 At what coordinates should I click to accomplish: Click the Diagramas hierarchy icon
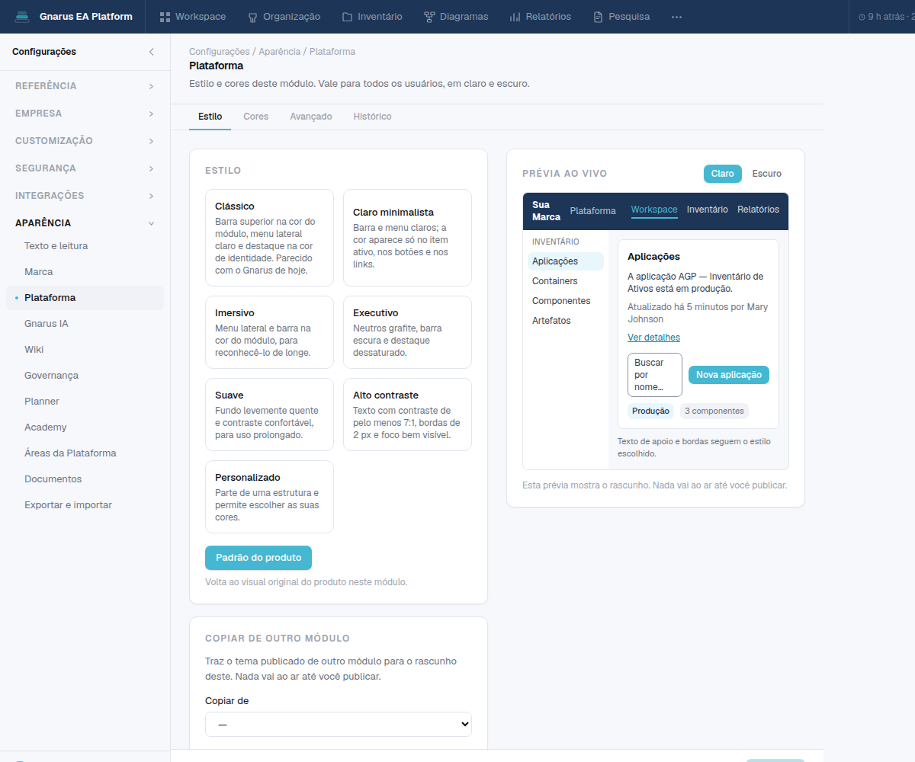coord(429,17)
